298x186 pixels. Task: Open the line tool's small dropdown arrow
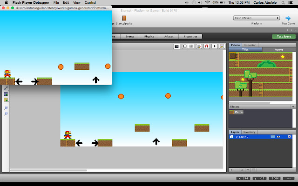[8, 90]
